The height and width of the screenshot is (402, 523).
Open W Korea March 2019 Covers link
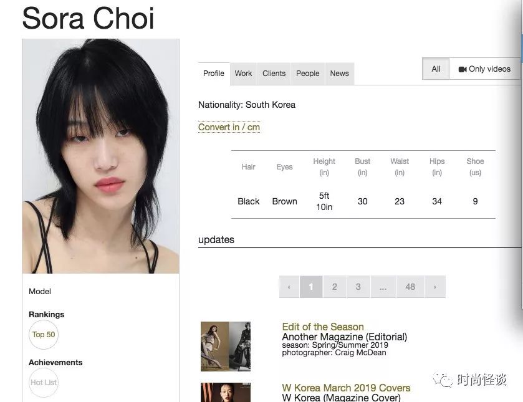[x=346, y=388]
